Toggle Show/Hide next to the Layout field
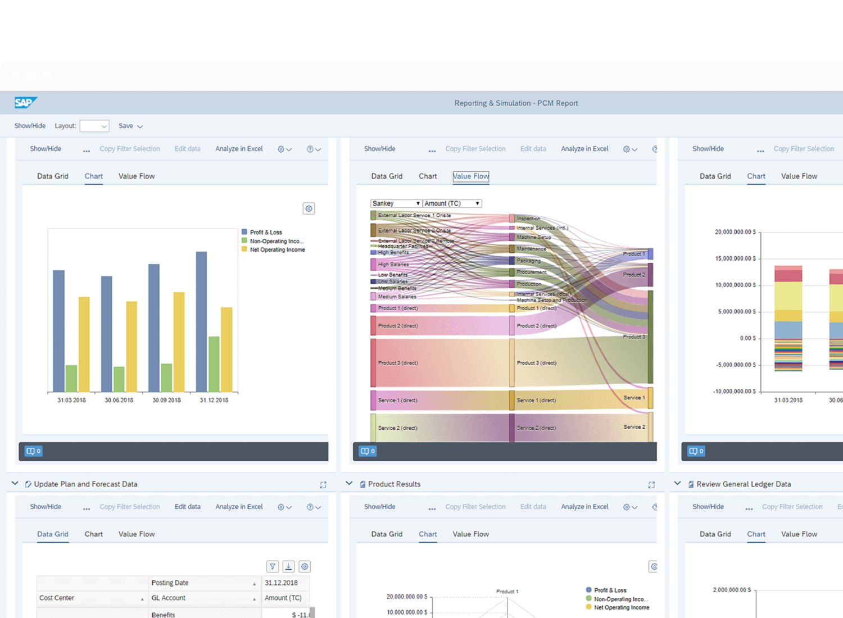Image resolution: width=843 pixels, height=618 pixels. tap(30, 126)
